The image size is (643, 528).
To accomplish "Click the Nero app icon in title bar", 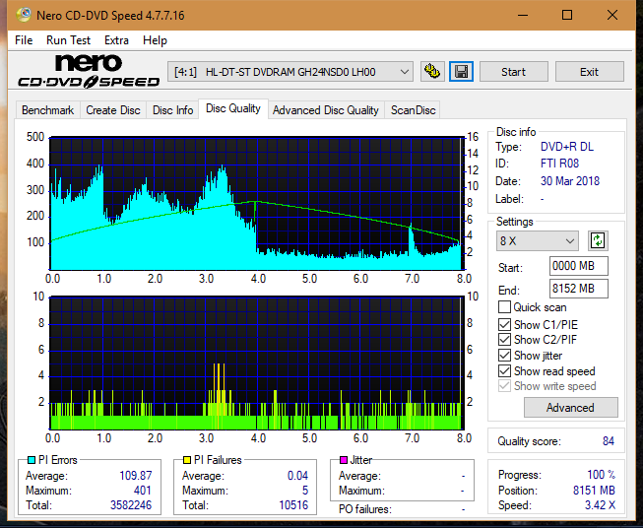I will click(x=24, y=15).
